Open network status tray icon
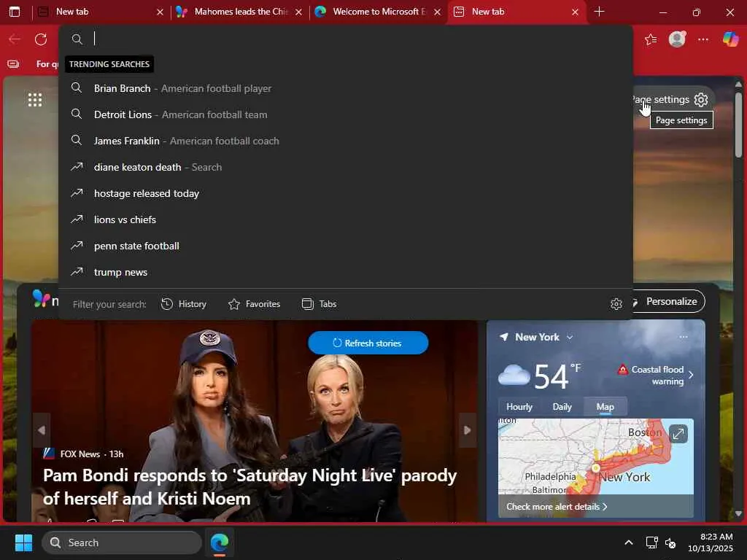Image resolution: width=747 pixels, height=560 pixels. tap(651, 542)
